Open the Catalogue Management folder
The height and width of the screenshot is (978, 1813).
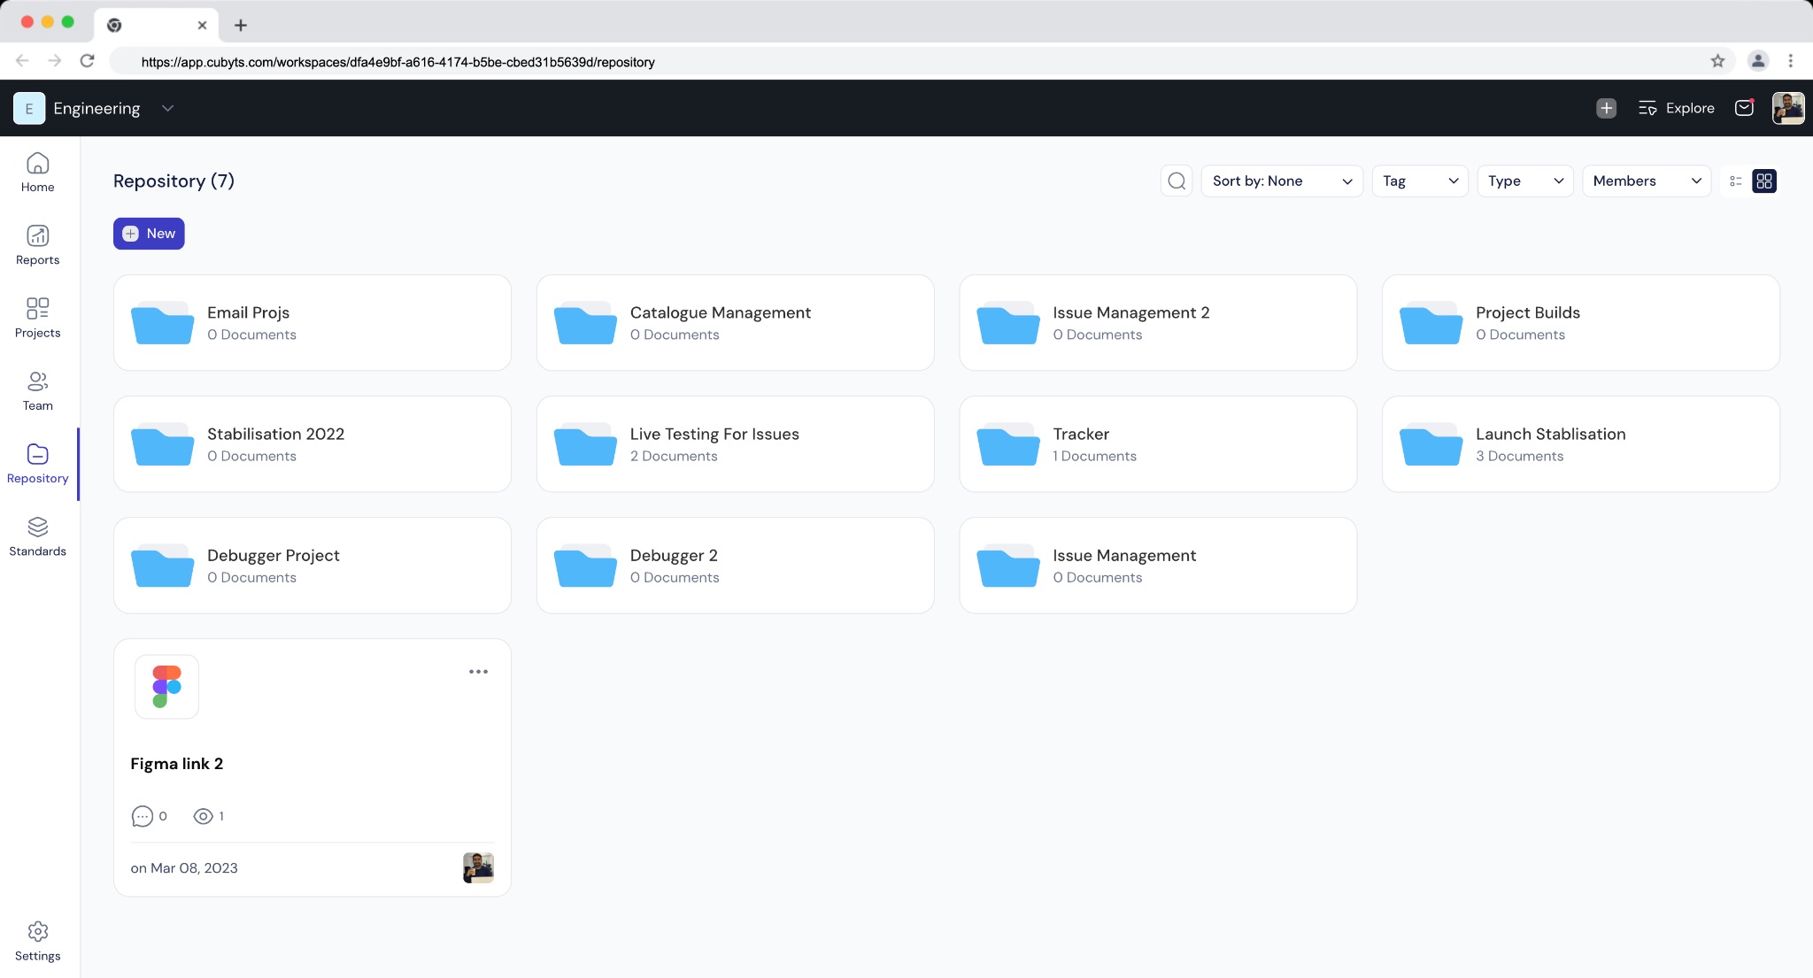click(735, 322)
